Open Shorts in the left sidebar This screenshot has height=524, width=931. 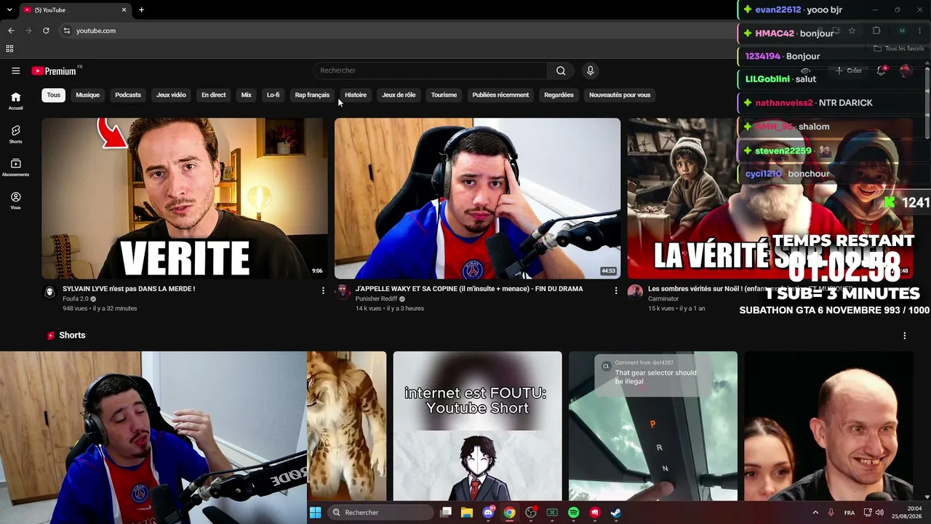[15, 134]
